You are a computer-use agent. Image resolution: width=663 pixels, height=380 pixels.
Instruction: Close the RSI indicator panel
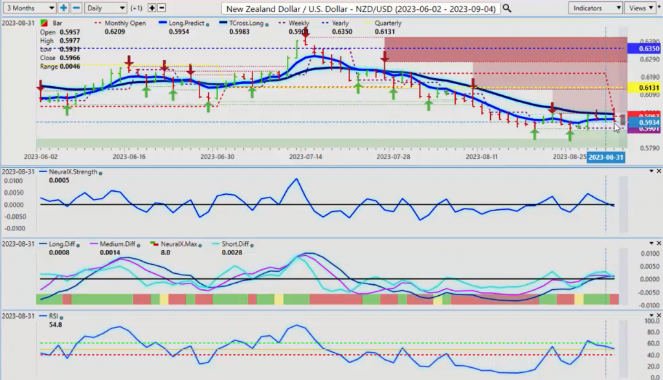(x=658, y=315)
